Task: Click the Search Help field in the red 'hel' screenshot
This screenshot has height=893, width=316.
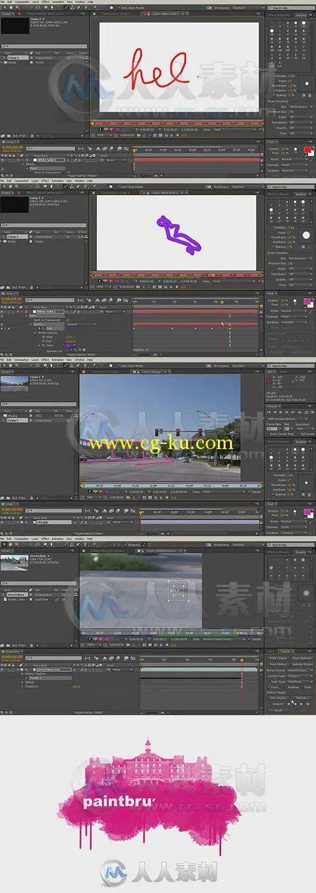Action: (x=291, y=8)
